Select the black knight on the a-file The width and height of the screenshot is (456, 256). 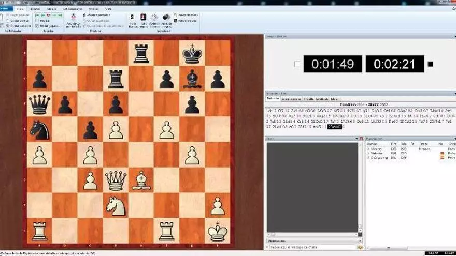tap(39, 129)
